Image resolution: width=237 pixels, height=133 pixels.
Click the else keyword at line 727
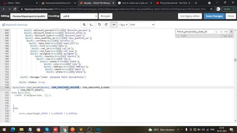(15, 108)
